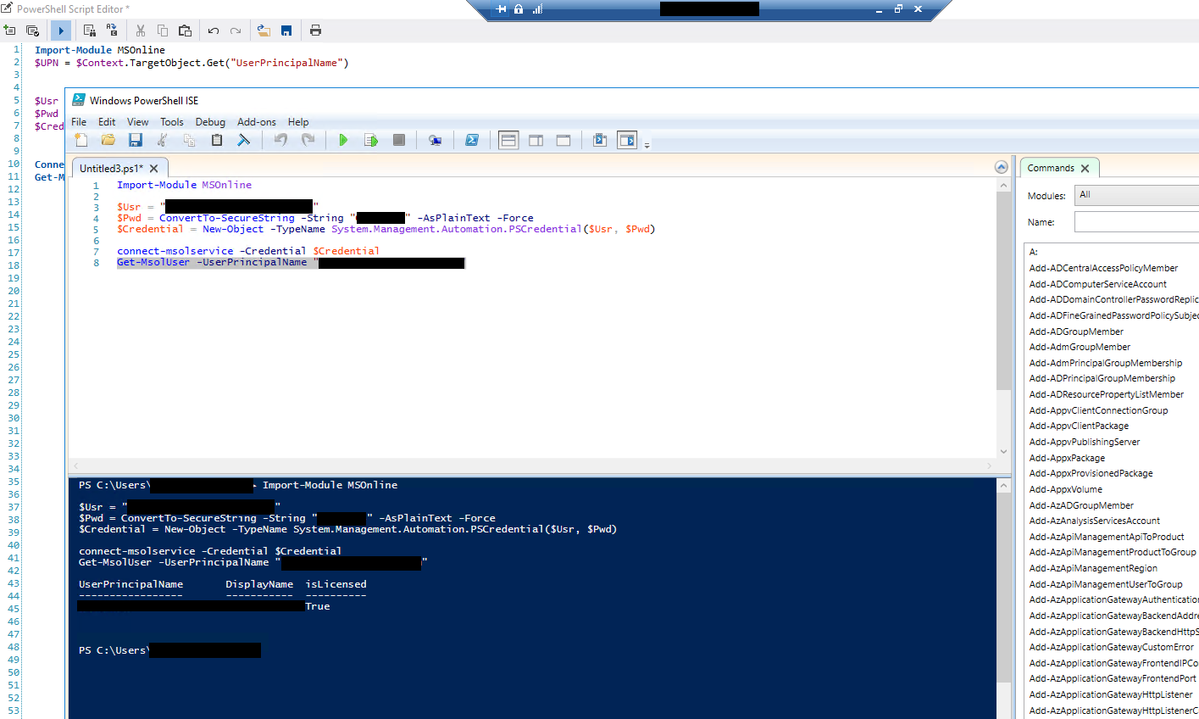Close the Commands add-on pane

coord(1085,169)
